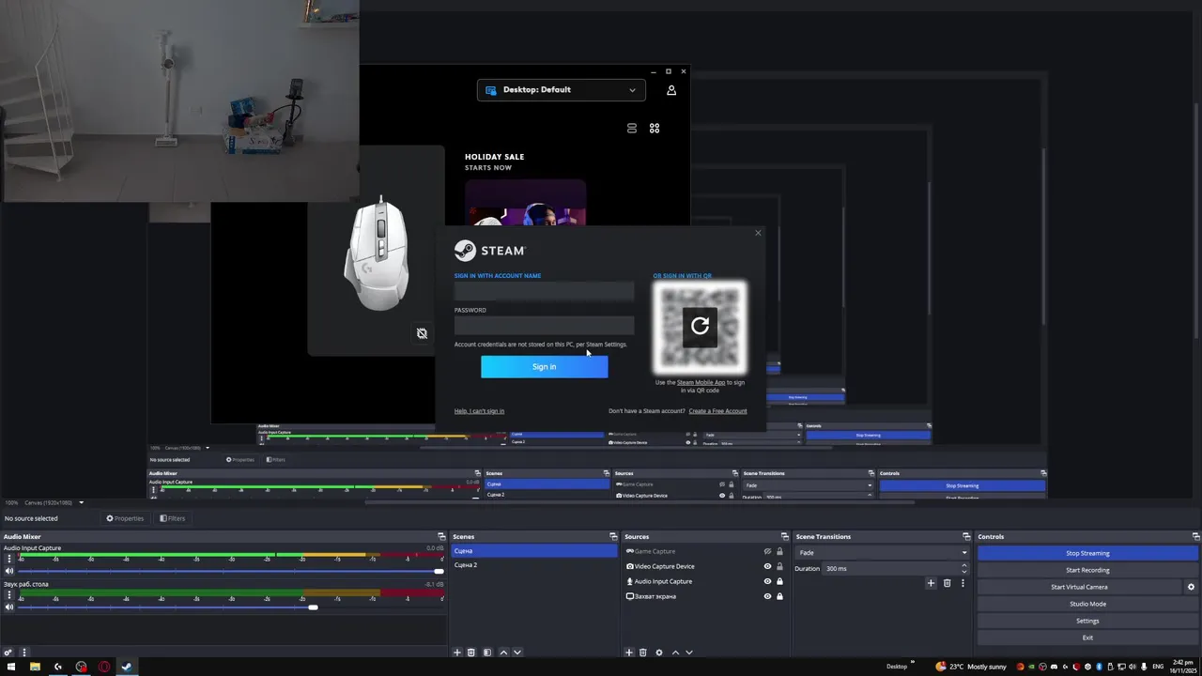Image resolution: width=1202 pixels, height=676 pixels.
Task: Open Help, I can't sign in link
Action: pyautogui.click(x=479, y=411)
